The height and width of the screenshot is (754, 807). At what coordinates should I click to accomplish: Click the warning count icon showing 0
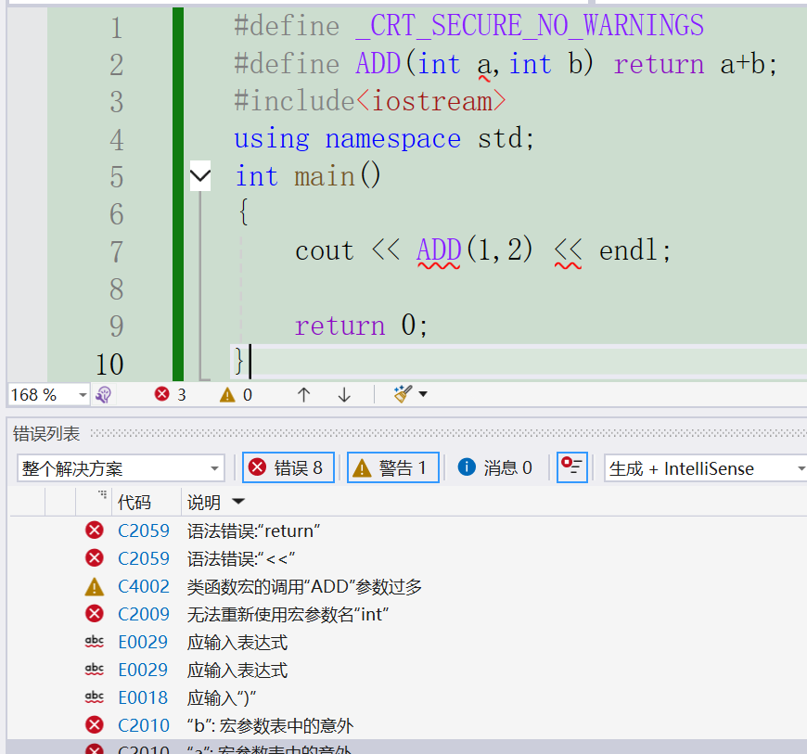pyautogui.click(x=227, y=395)
